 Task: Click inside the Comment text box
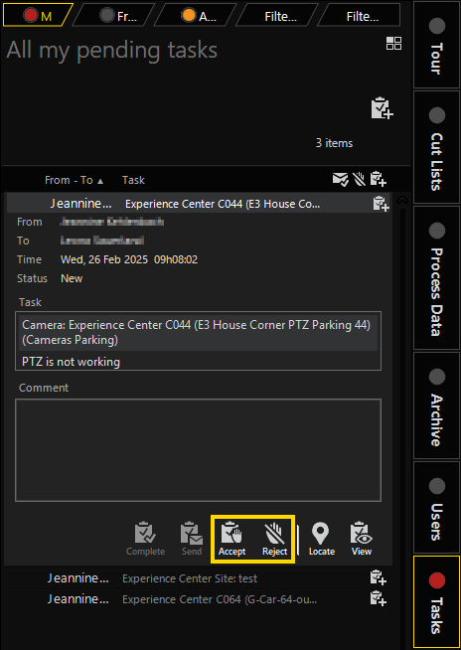click(x=198, y=450)
